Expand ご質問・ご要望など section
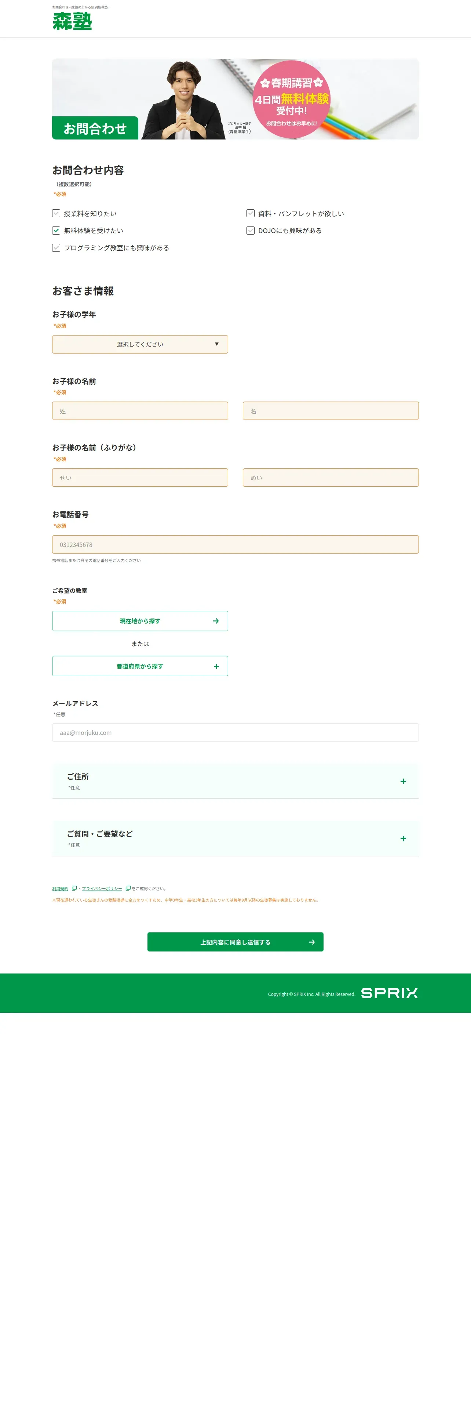Image resolution: width=471 pixels, height=1414 pixels. pos(235,838)
